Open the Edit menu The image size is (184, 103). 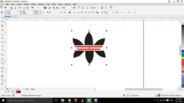click(x=7, y=4)
